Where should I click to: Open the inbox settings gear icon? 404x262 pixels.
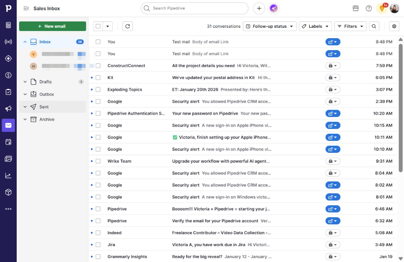(x=394, y=26)
